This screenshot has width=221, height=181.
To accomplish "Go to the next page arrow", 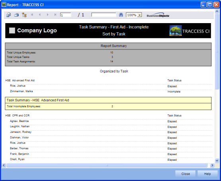I will (47, 15).
